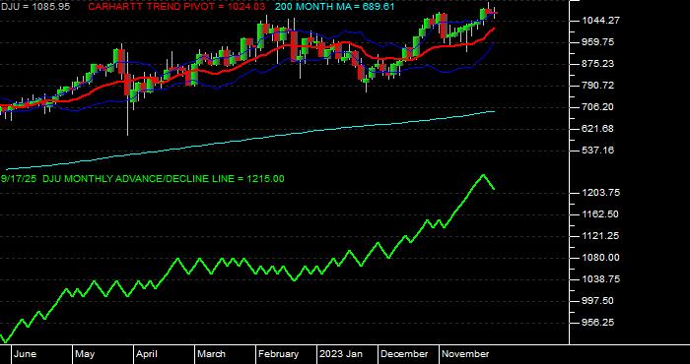Viewport: 690px width, 364px height.
Task: Click the June label on time axis
Action: click(x=25, y=354)
